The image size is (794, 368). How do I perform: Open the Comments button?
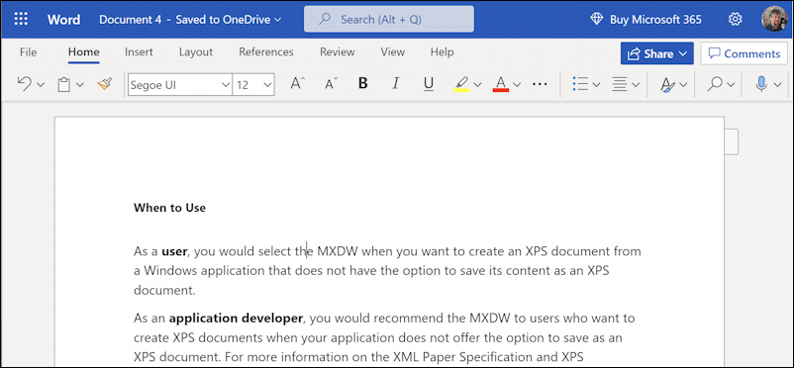pos(744,53)
